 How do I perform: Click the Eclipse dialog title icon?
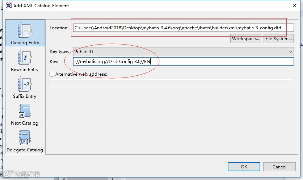(8, 5)
